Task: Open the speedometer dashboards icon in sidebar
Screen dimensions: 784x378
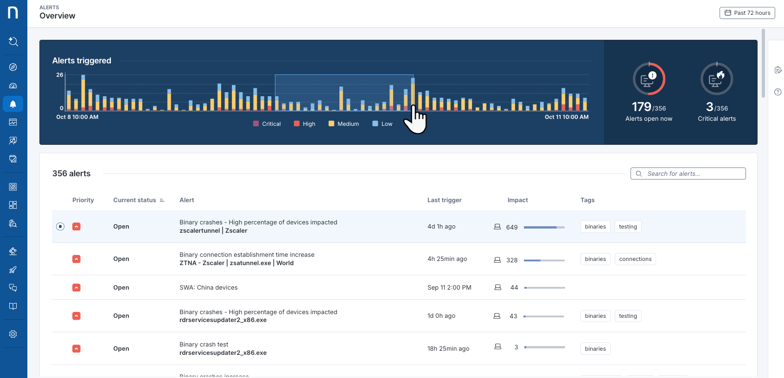Action: [x=13, y=86]
